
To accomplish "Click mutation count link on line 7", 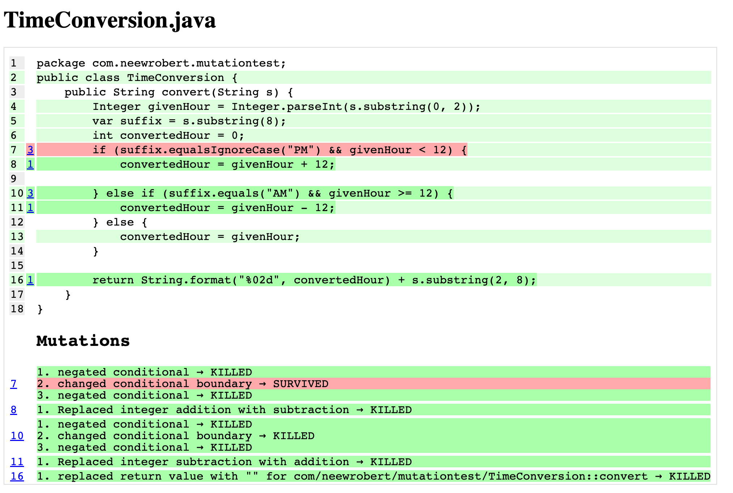I will tap(30, 150).
